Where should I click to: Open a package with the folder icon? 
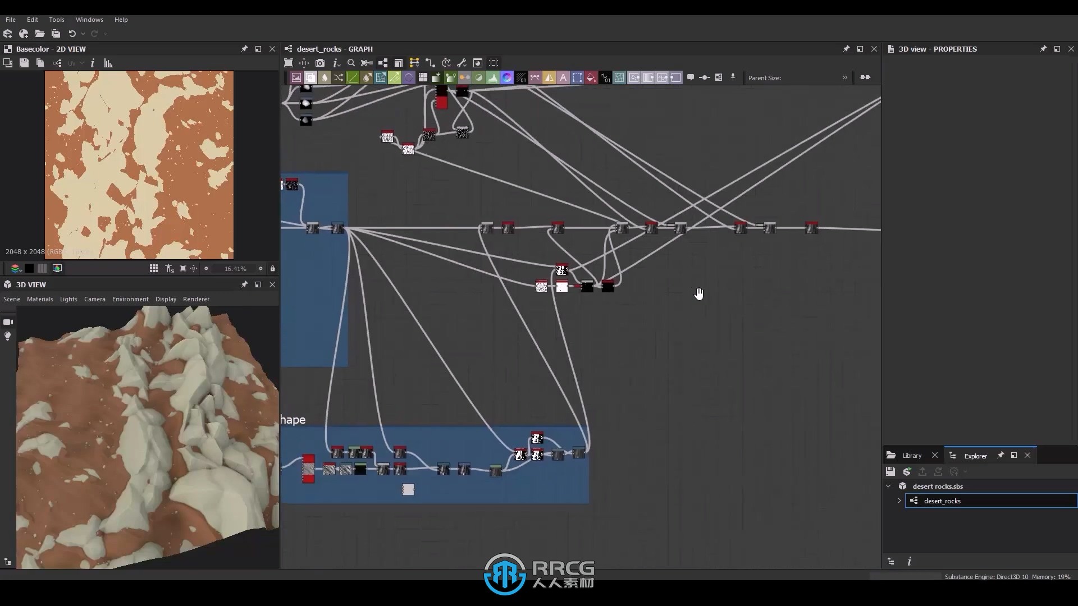point(40,34)
